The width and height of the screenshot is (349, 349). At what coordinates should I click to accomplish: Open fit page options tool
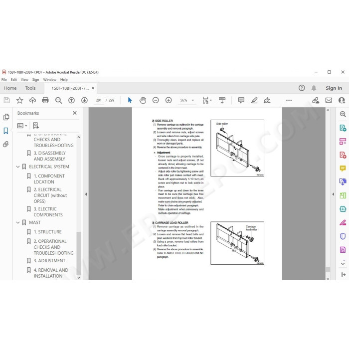pyautogui.click(x=207, y=100)
